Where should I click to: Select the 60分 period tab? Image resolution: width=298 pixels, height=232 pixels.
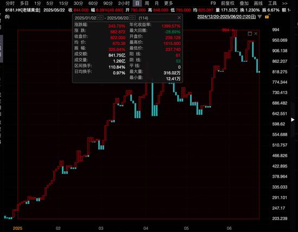(93, 3)
